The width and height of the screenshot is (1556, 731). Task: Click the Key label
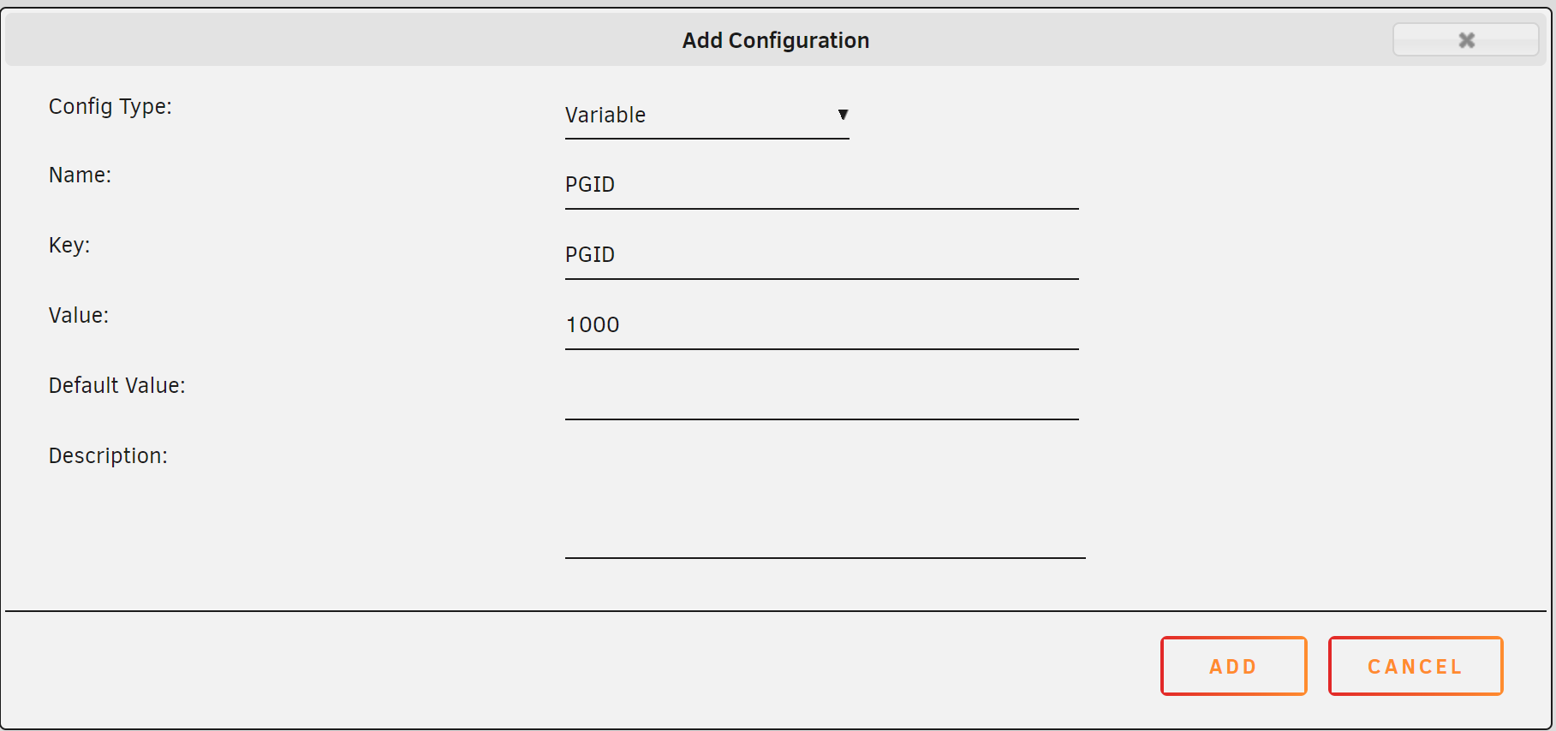pyautogui.click(x=69, y=246)
